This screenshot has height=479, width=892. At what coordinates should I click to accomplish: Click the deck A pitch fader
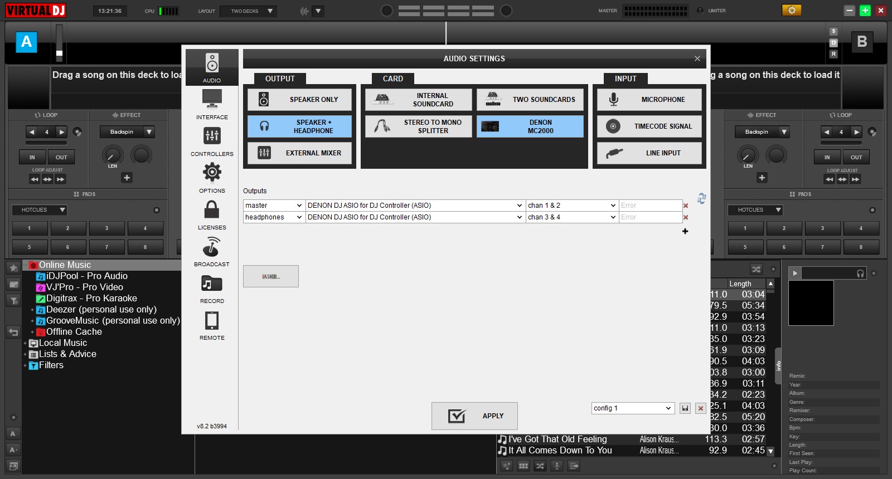[59, 42]
